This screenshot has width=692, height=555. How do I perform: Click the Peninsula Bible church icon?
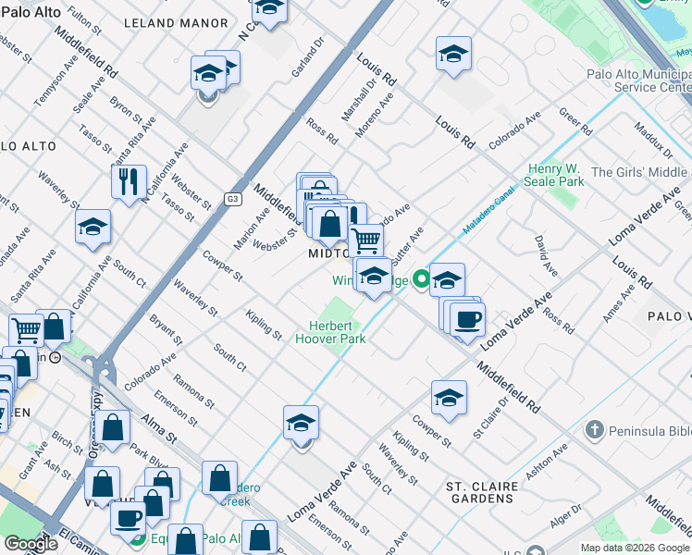coord(595,430)
